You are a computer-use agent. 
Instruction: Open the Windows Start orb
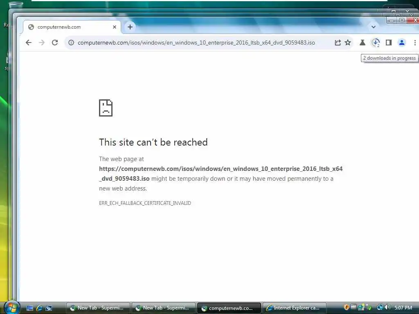click(x=11, y=307)
